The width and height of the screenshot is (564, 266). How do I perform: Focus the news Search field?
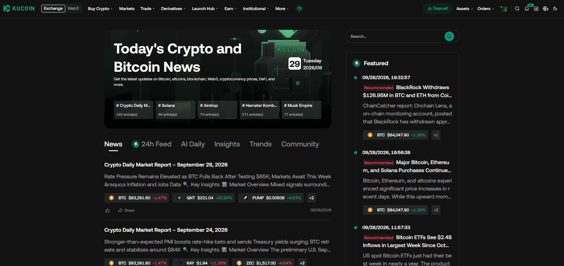396,36
